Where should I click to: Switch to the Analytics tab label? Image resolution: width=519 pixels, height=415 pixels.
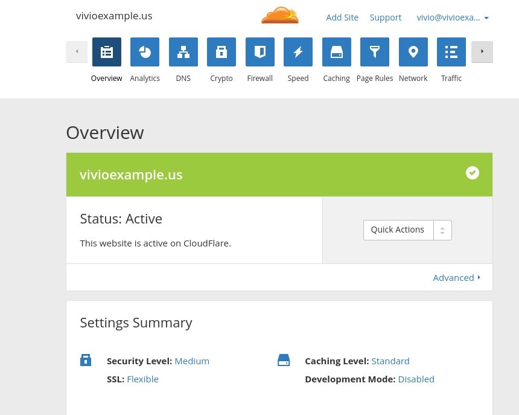pyautogui.click(x=145, y=78)
